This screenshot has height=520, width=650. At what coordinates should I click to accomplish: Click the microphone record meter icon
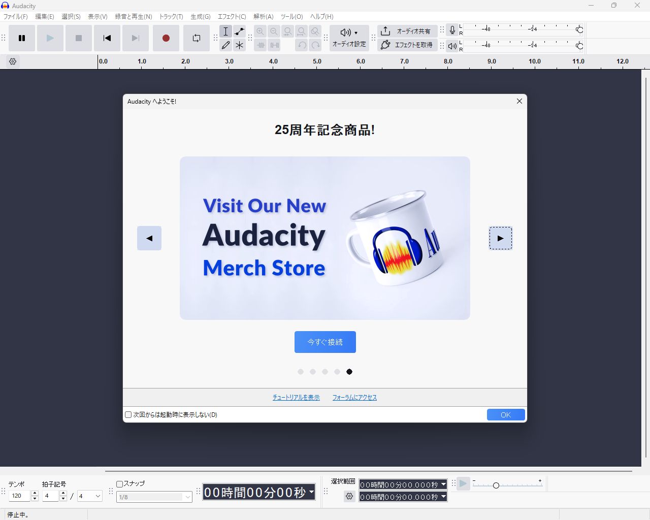(x=452, y=30)
